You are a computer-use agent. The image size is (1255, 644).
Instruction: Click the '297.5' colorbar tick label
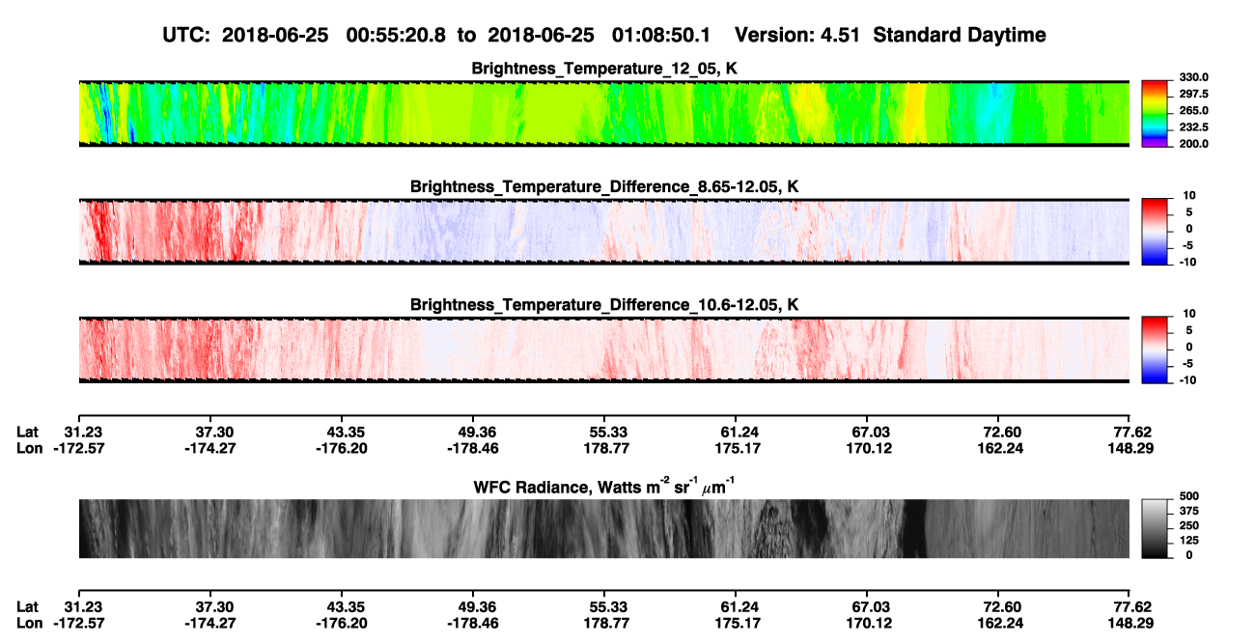(x=1195, y=94)
